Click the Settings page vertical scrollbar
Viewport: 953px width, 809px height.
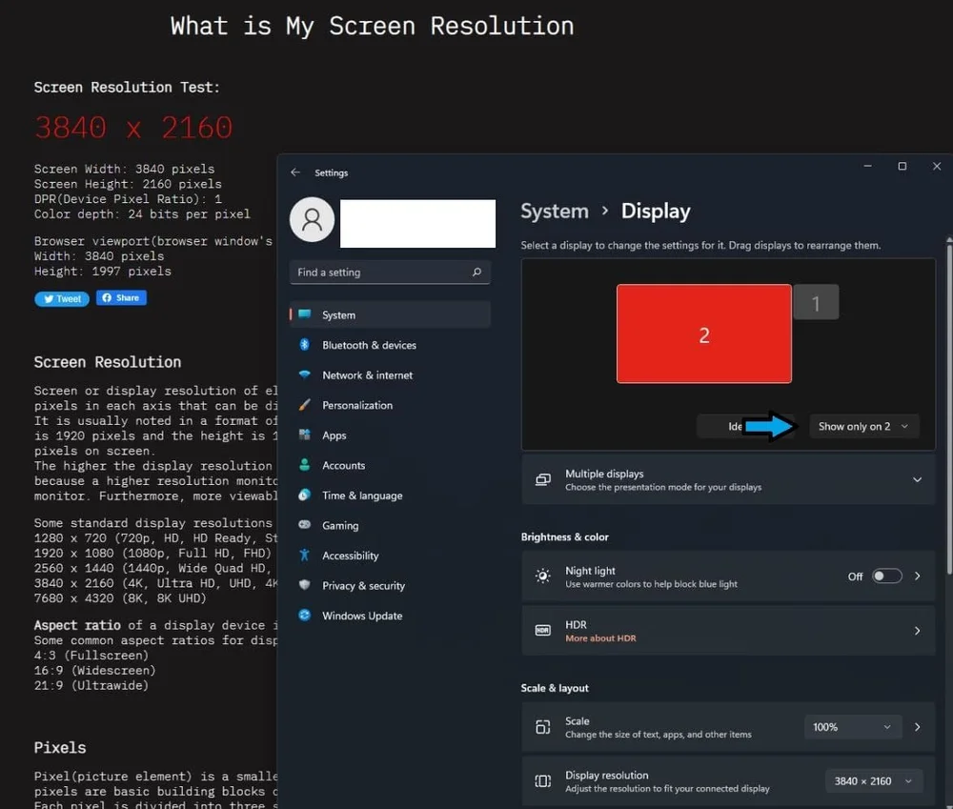tap(949, 407)
